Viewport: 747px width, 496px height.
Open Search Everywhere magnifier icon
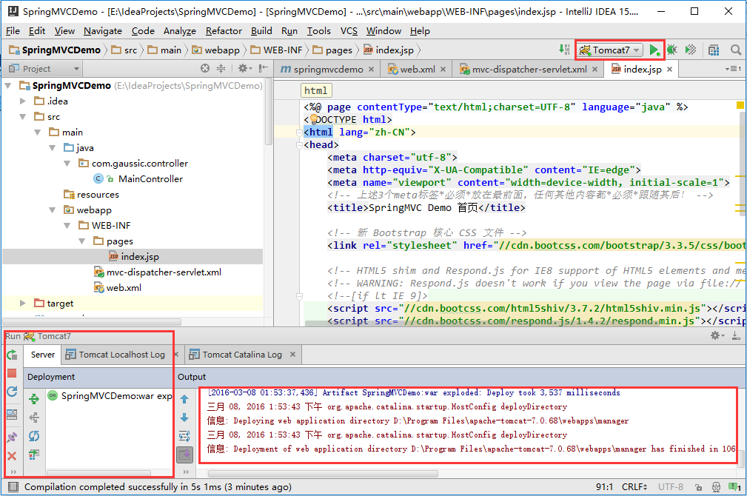(736, 50)
